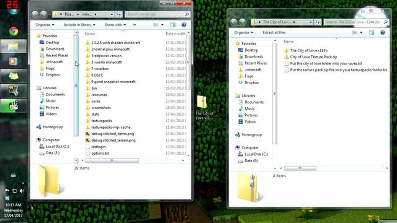Open Google Chrome from the taskbar
This screenshot has height=223, width=397.
point(14,32)
